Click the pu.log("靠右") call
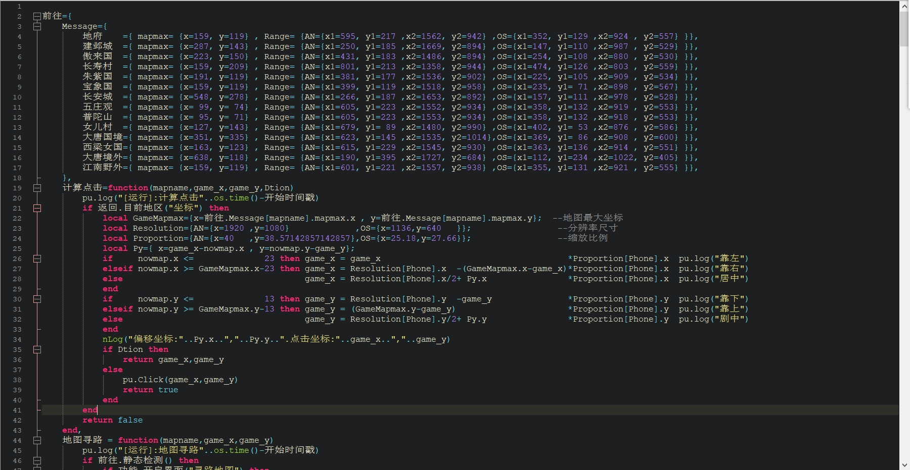Viewport: 910px width, 470px height. [714, 269]
